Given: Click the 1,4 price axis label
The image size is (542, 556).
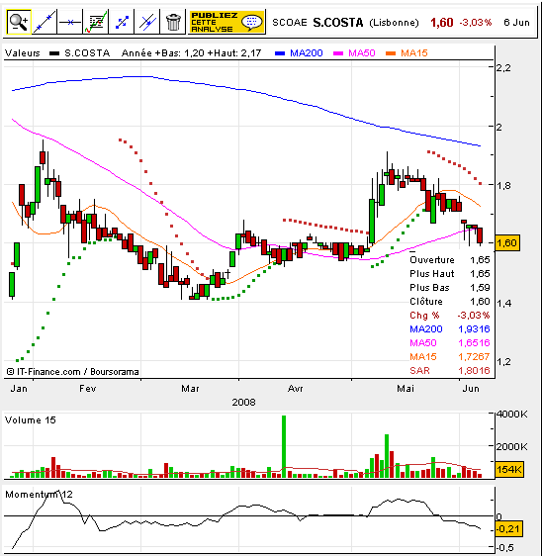Looking at the screenshot, I should coord(503,304).
